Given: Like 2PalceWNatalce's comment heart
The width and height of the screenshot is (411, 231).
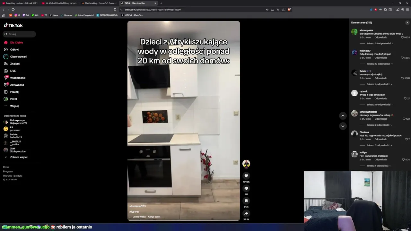Looking at the screenshot, I should (404, 119).
